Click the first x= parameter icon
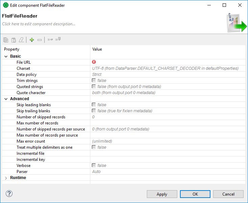Screen dimensions: 248x203 click(x=50, y=40)
